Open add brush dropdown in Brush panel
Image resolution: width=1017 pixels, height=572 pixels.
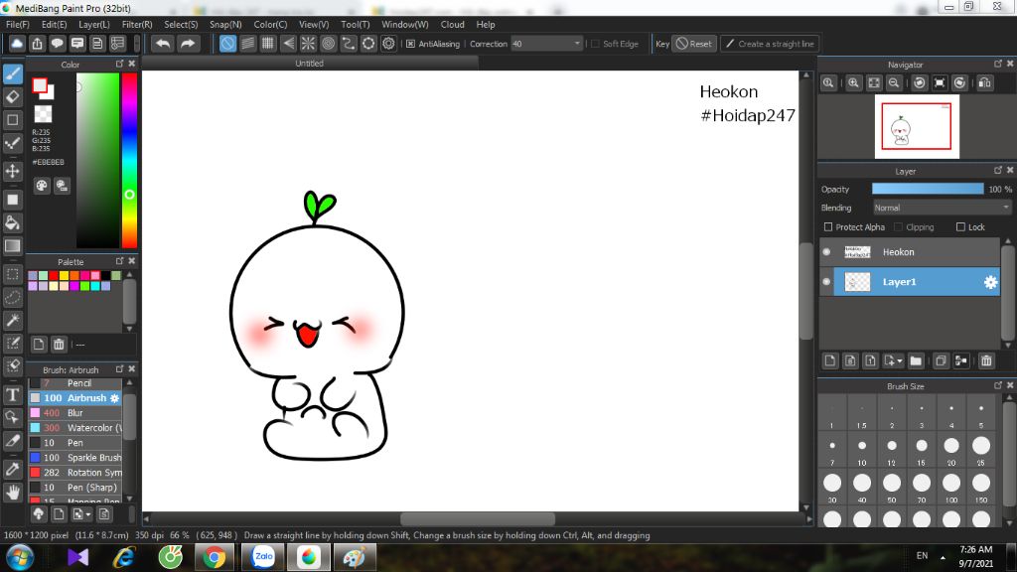click(x=88, y=514)
